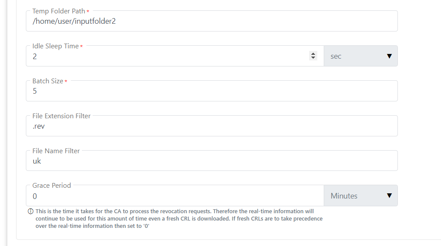
Task: Click the Grace Period help text
Action: [179, 218]
